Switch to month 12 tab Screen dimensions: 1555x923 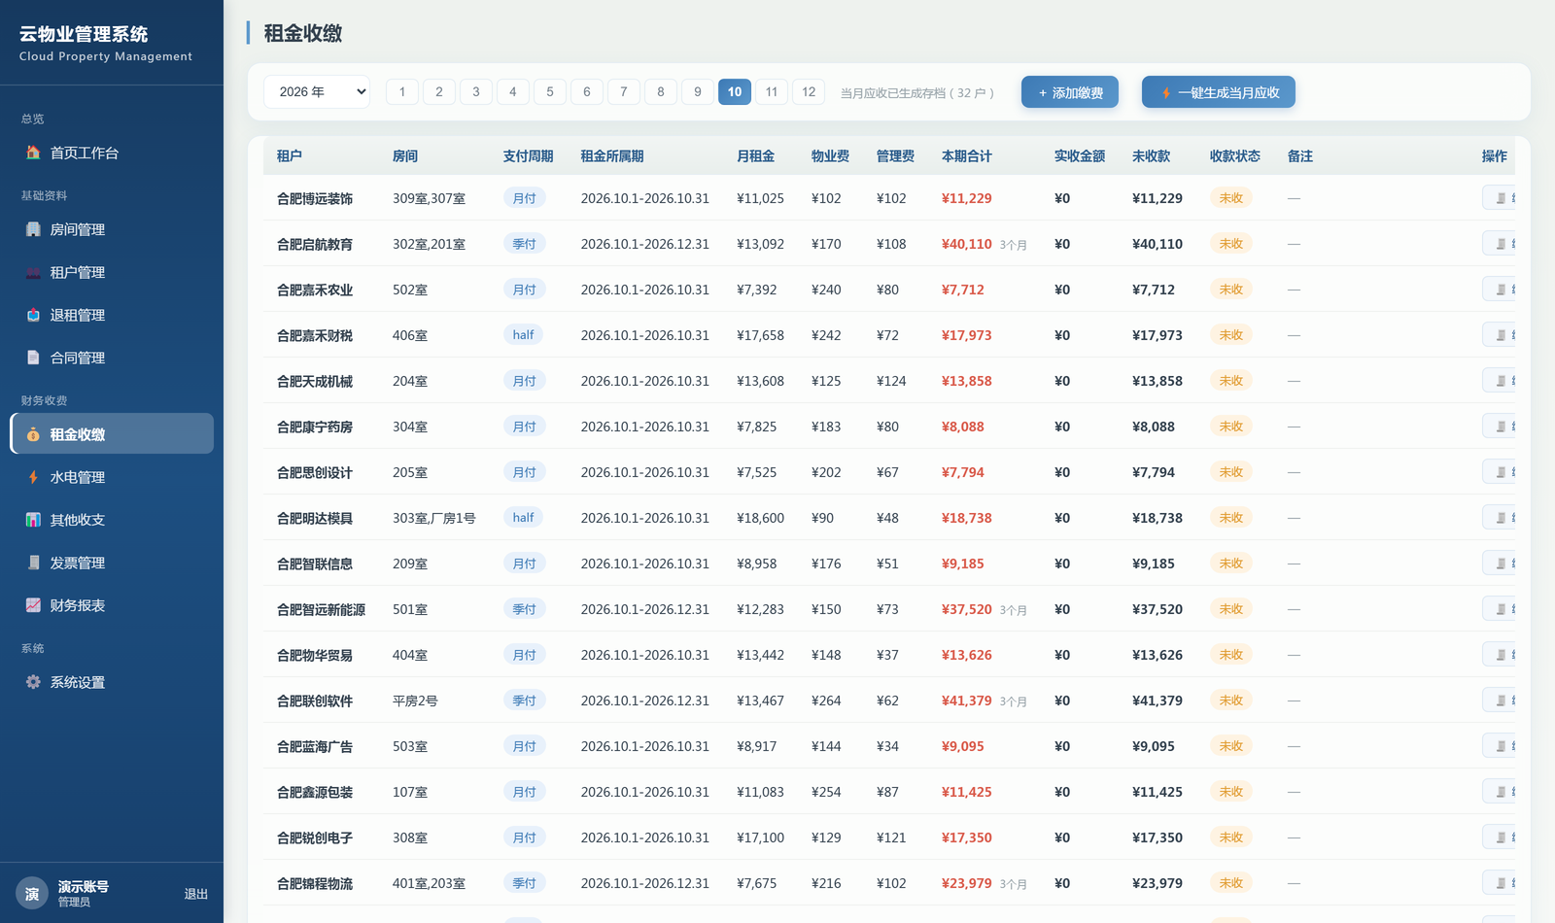pos(809,91)
